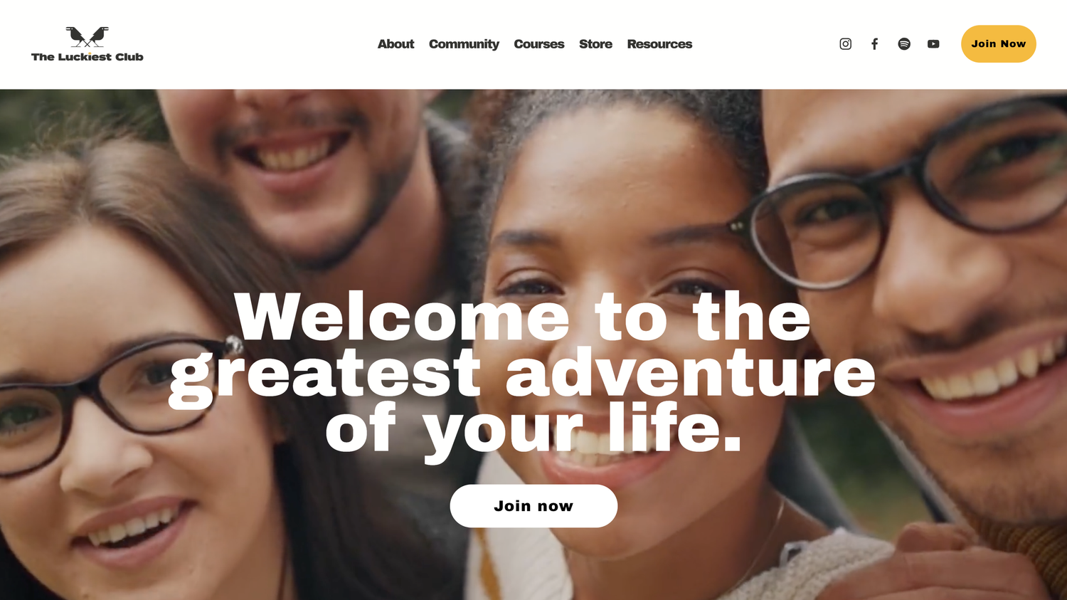Open the Instagram social icon
1067x600 pixels.
[845, 44]
